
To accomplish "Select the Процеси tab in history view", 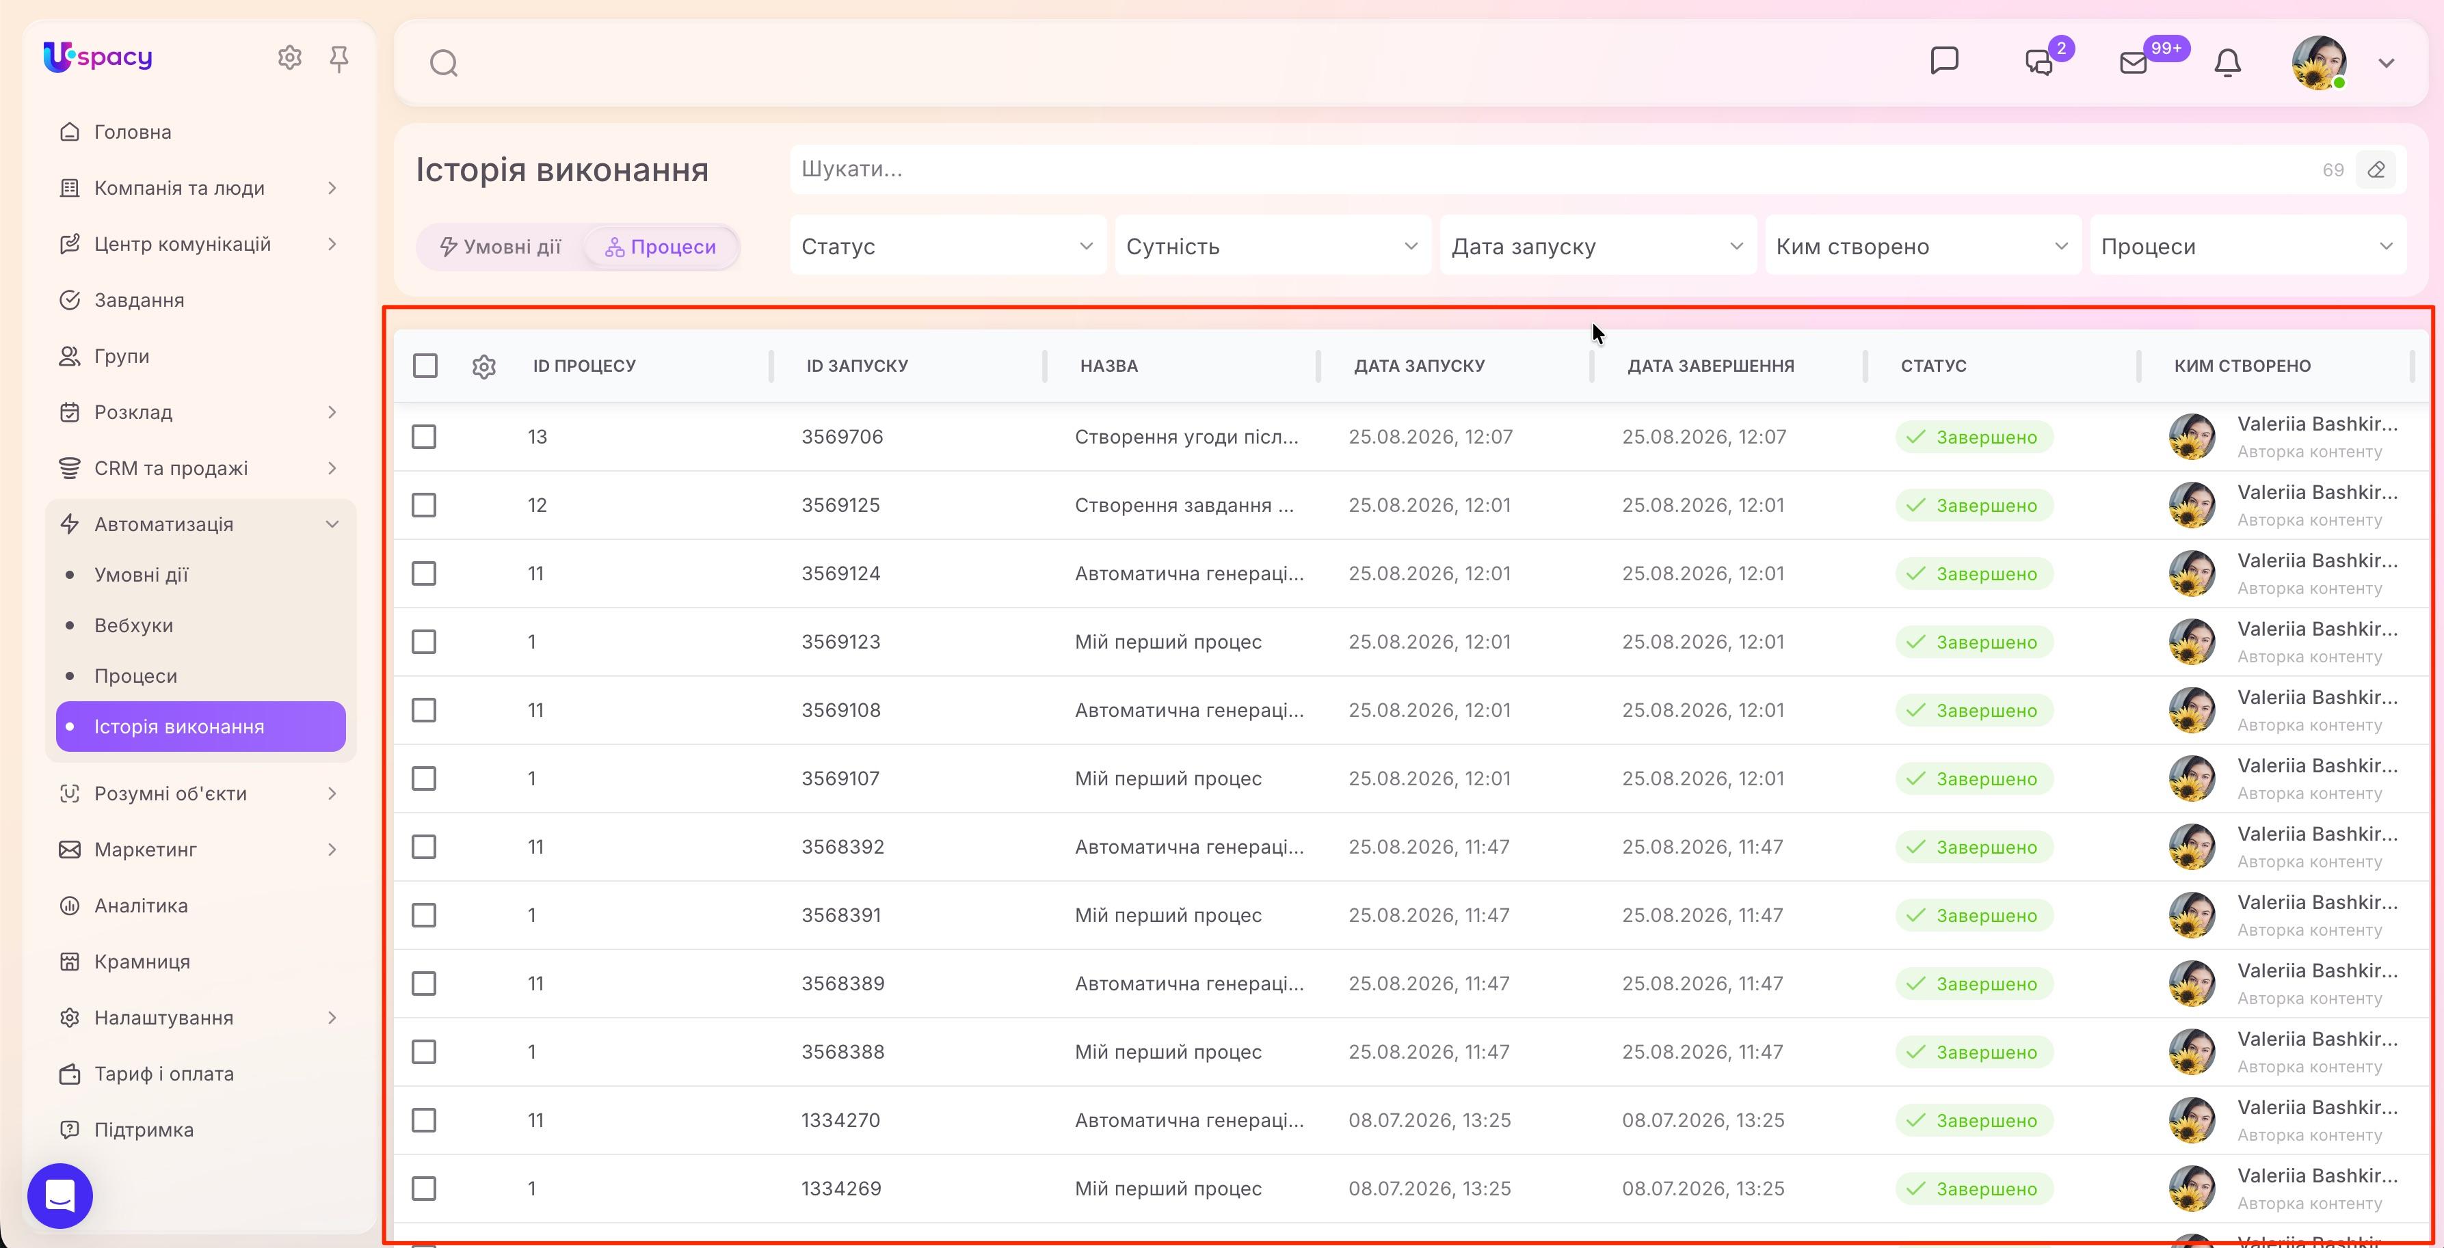I will point(661,247).
